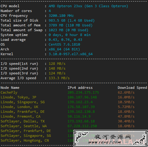This screenshot has height=147, width=148.
Task: Click IP address 173.192.68.18
Action: point(81,121)
